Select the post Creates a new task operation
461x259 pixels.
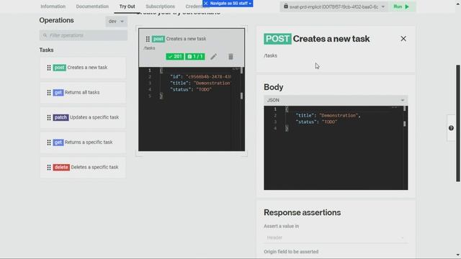point(83,68)
